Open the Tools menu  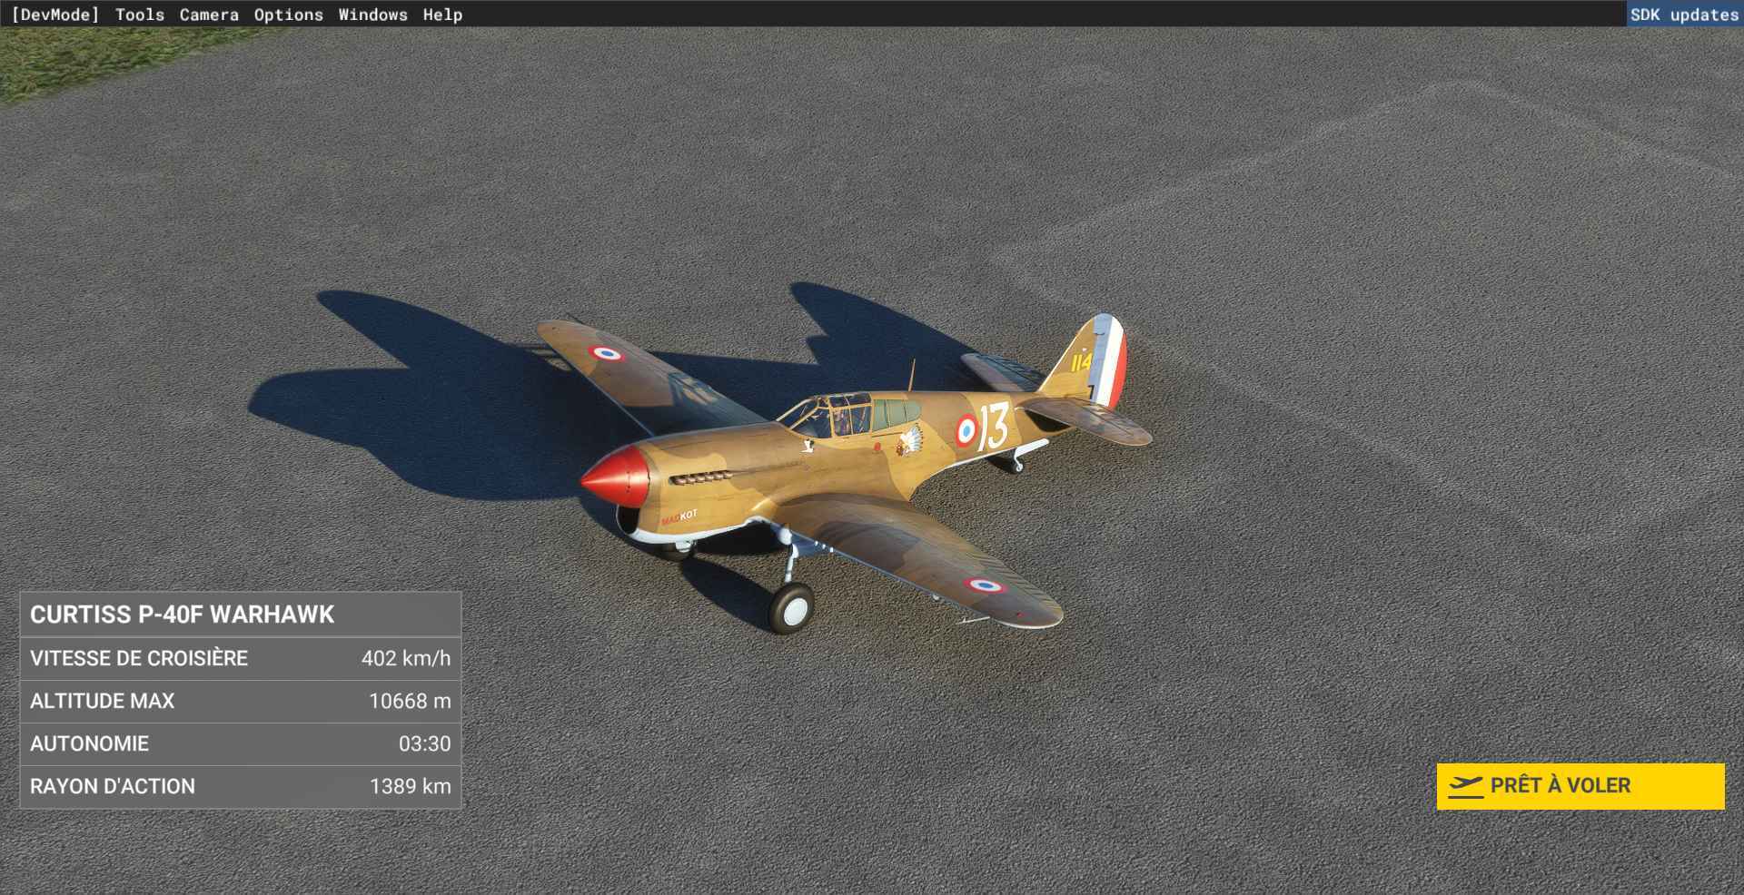click(x=140, y=15)
